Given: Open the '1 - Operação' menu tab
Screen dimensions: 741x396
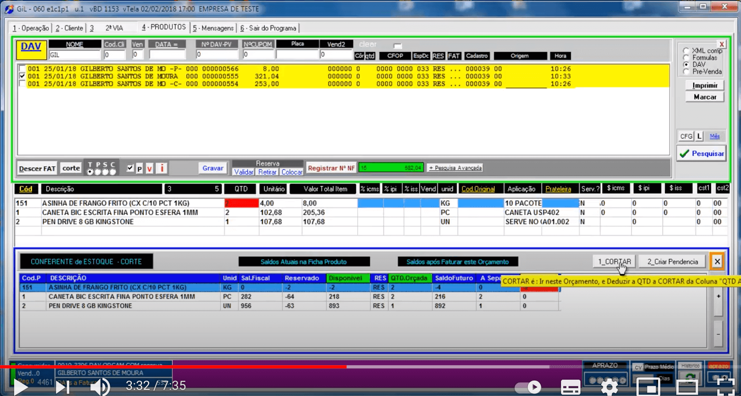Looking at the screenshot, I should pos(31,28).
